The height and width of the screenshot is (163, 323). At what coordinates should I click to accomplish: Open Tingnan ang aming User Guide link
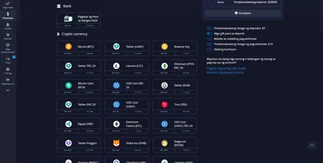(x=226, y=68)
